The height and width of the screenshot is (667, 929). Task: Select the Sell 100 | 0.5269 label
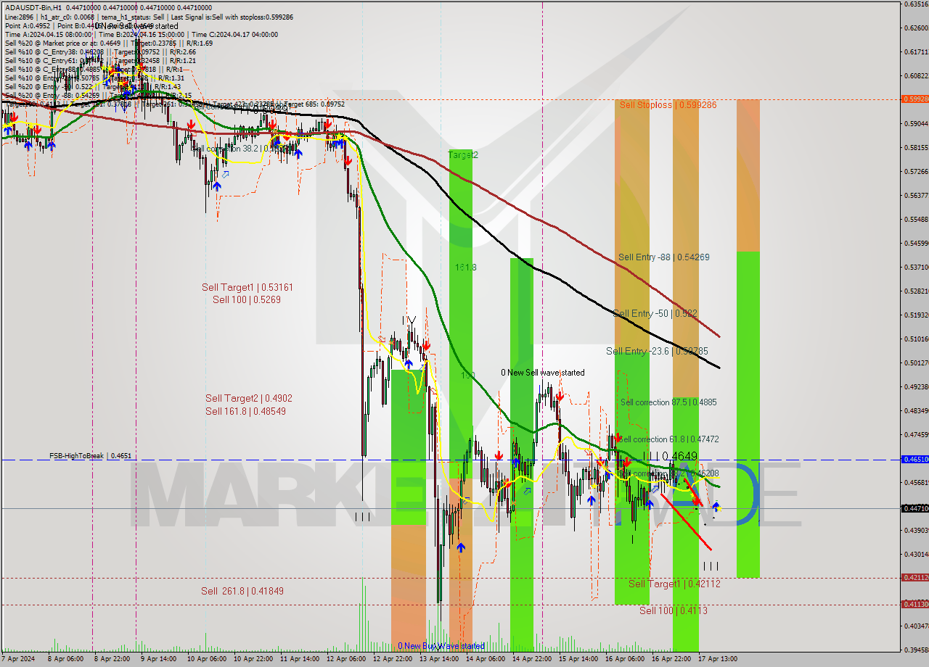pyautogui.click(x=247, y=299)
